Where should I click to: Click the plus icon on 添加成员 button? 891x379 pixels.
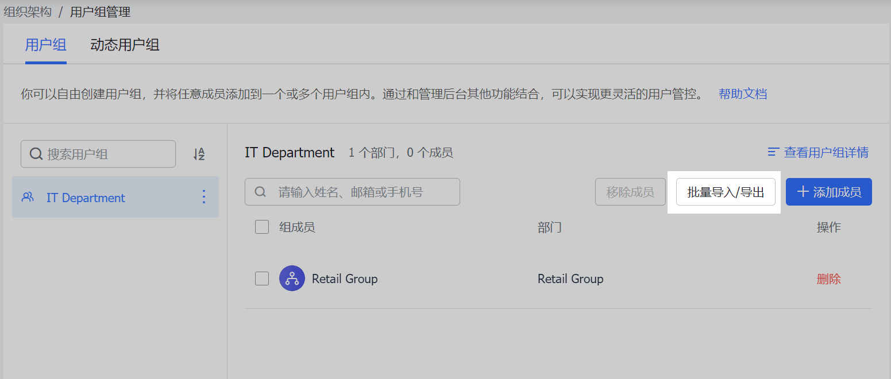[x=803, y=192]
